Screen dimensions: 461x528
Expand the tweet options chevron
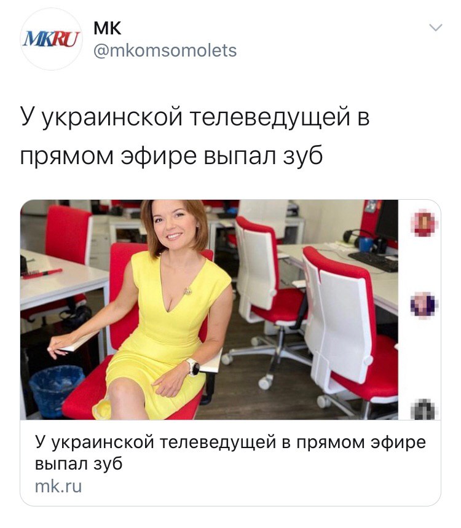[x=436, y=27]
